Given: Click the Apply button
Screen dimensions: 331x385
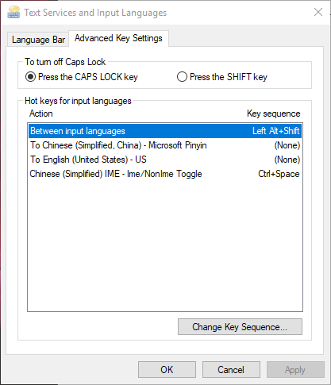Looking at the screenshot, I should pos(295,370).
